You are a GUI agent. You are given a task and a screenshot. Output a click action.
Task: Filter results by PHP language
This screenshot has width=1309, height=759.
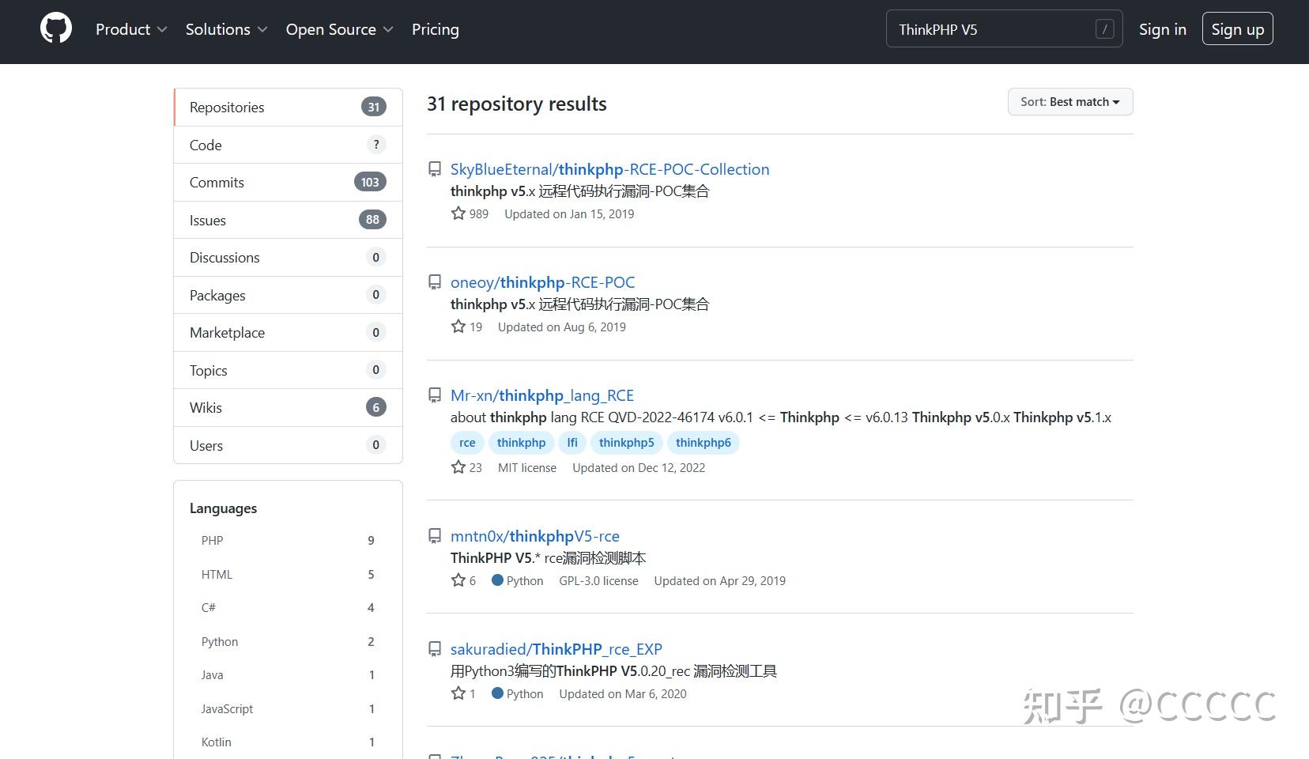[213, 541]
